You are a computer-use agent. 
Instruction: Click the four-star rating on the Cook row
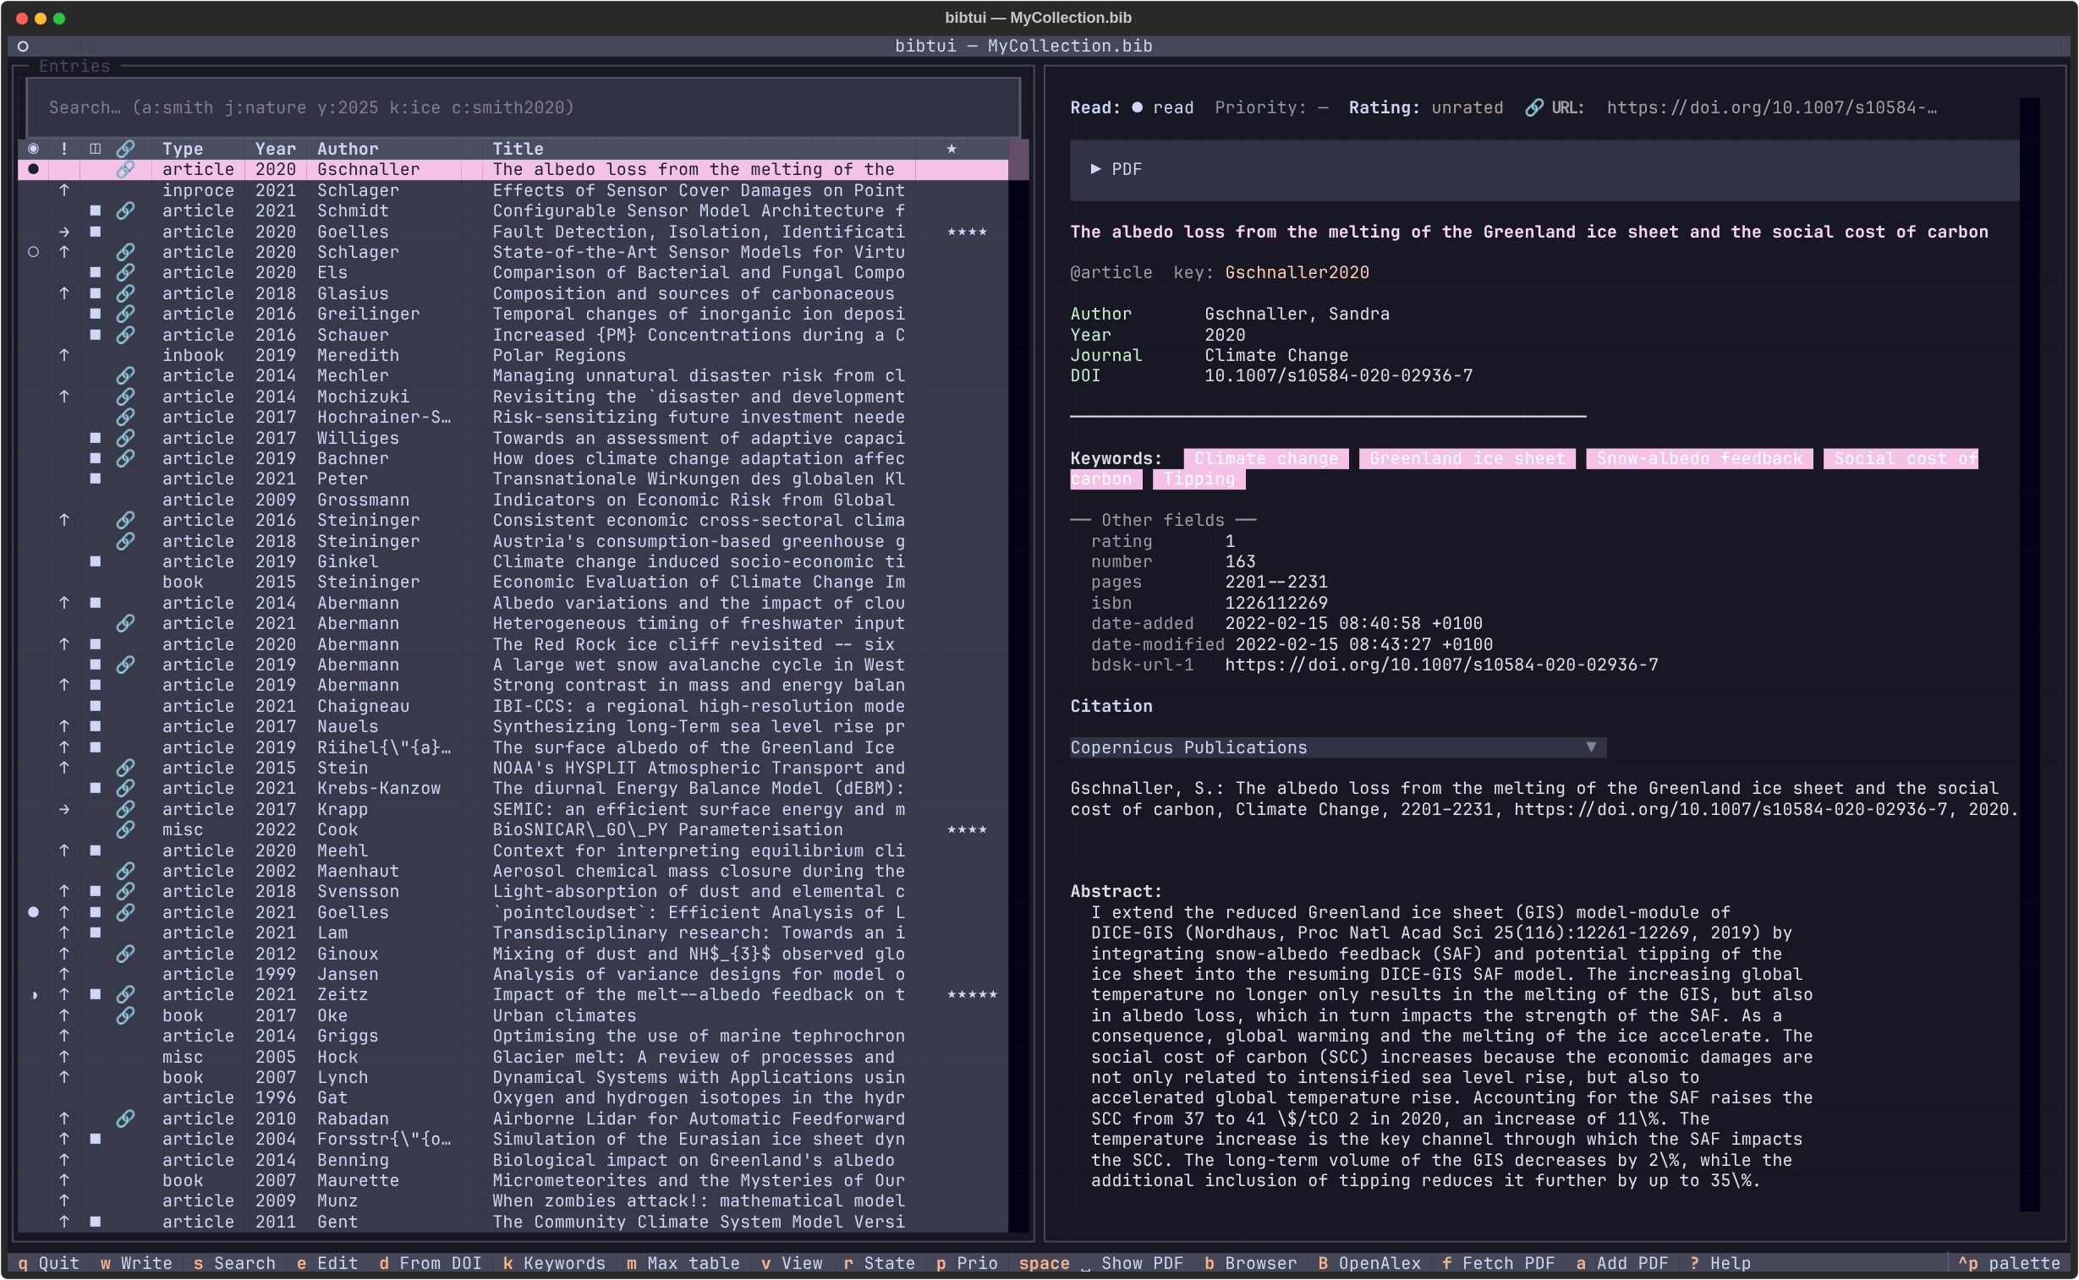pos(967,829)
